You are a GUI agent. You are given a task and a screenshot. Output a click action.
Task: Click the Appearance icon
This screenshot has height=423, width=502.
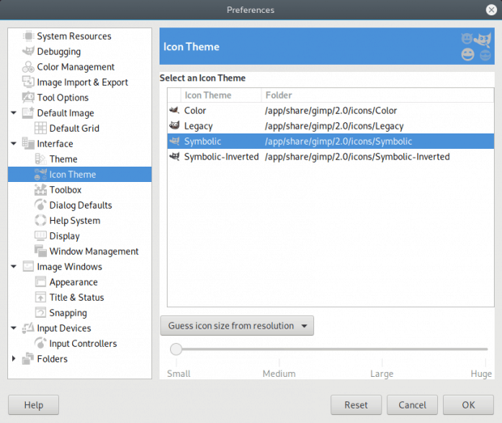40,281
